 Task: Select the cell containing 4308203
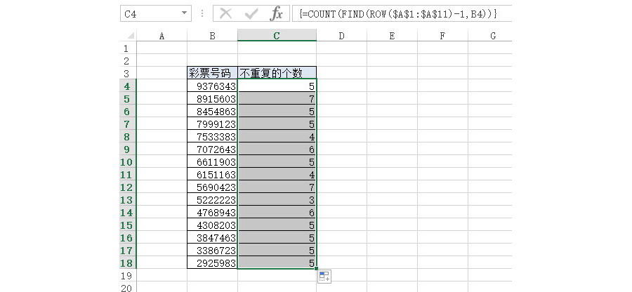coord(212,225)
